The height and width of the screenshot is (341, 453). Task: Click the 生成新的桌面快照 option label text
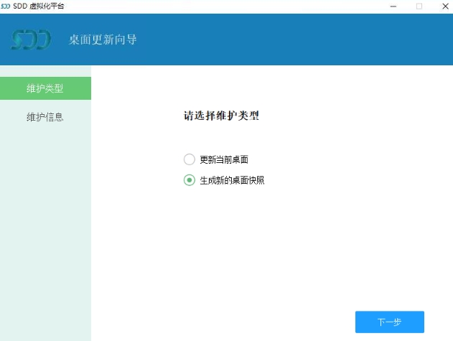[x=232, y=180]
